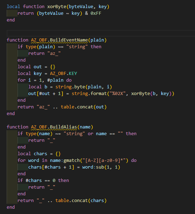Click the plain parameter in the BuildEventName signature
The height and width of the screenshot is (214, 195).
pyautogui.click(x=97, y=40)
